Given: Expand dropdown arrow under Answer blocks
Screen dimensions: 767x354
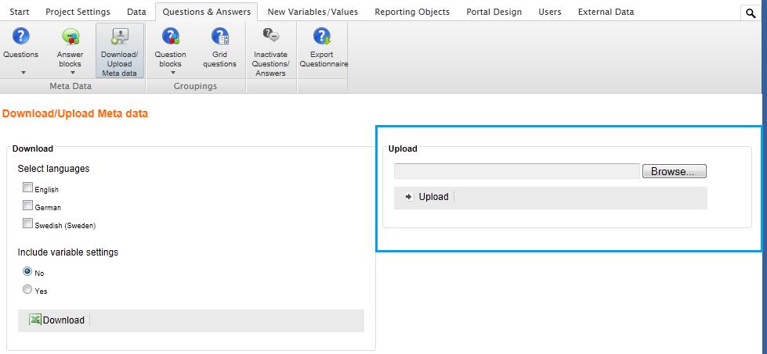Looking at the screenshot, I should (x=72, y=73).
